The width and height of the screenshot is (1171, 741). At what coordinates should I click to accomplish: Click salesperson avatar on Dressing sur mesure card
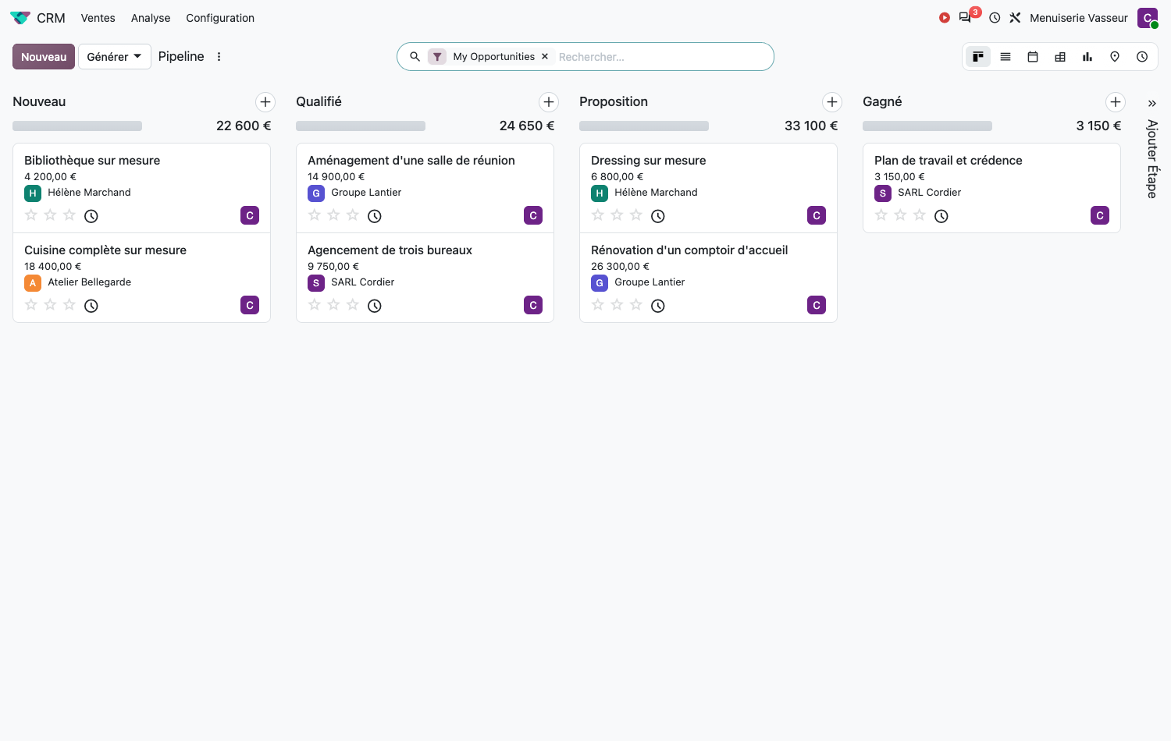(x=817, y=216)
